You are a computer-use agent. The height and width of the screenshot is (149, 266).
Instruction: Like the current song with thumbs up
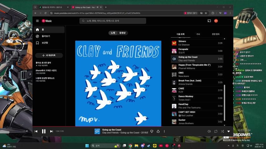pyautogui.click(x=158, y=131)
